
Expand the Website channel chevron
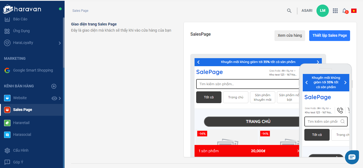click(60, 98)
